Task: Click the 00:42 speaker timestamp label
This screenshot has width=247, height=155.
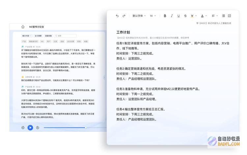Action: 38,87
